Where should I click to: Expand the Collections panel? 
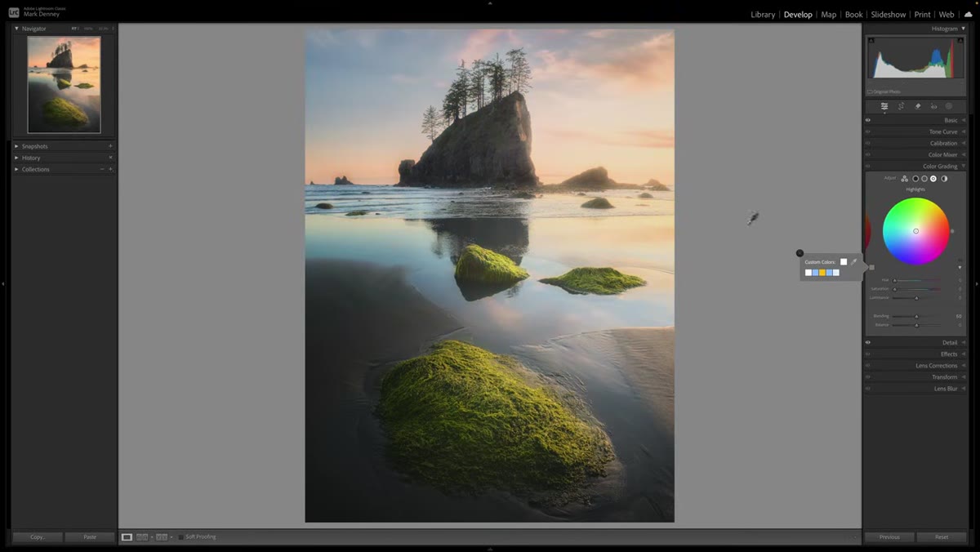16,169
